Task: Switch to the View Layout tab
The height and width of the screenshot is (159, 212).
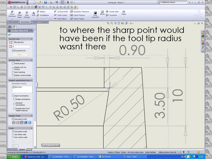Action: pos(13,22)
